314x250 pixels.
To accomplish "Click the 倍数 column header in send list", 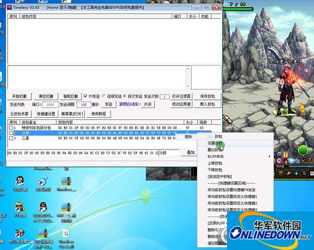I will click(204, 122).
